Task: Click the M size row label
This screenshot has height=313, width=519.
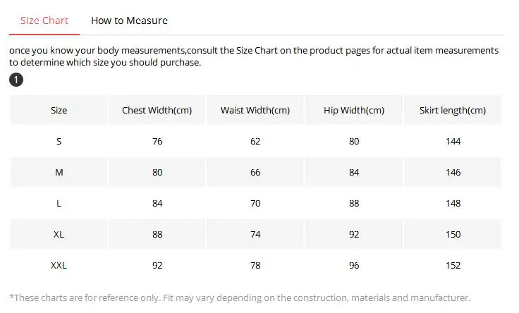Action: (x=59, y=173)
